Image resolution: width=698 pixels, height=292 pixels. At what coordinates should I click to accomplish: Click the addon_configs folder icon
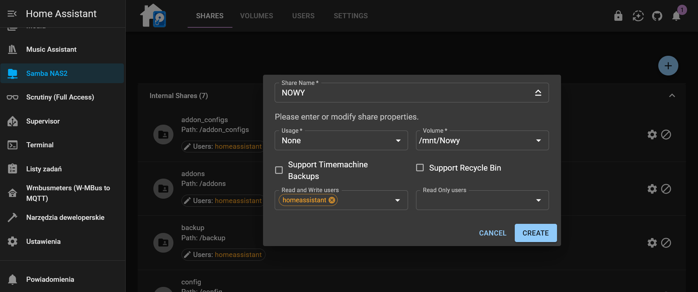pyautogui.click(x=163, y=135)
